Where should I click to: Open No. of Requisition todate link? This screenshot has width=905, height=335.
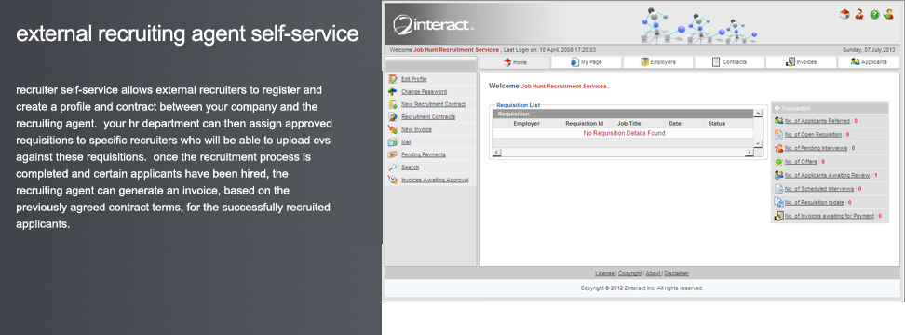(815, 202)
